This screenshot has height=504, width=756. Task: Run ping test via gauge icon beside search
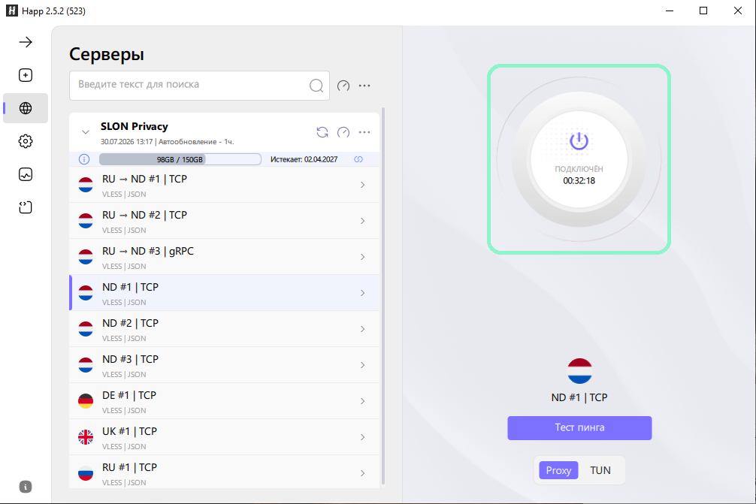[343, 86]
